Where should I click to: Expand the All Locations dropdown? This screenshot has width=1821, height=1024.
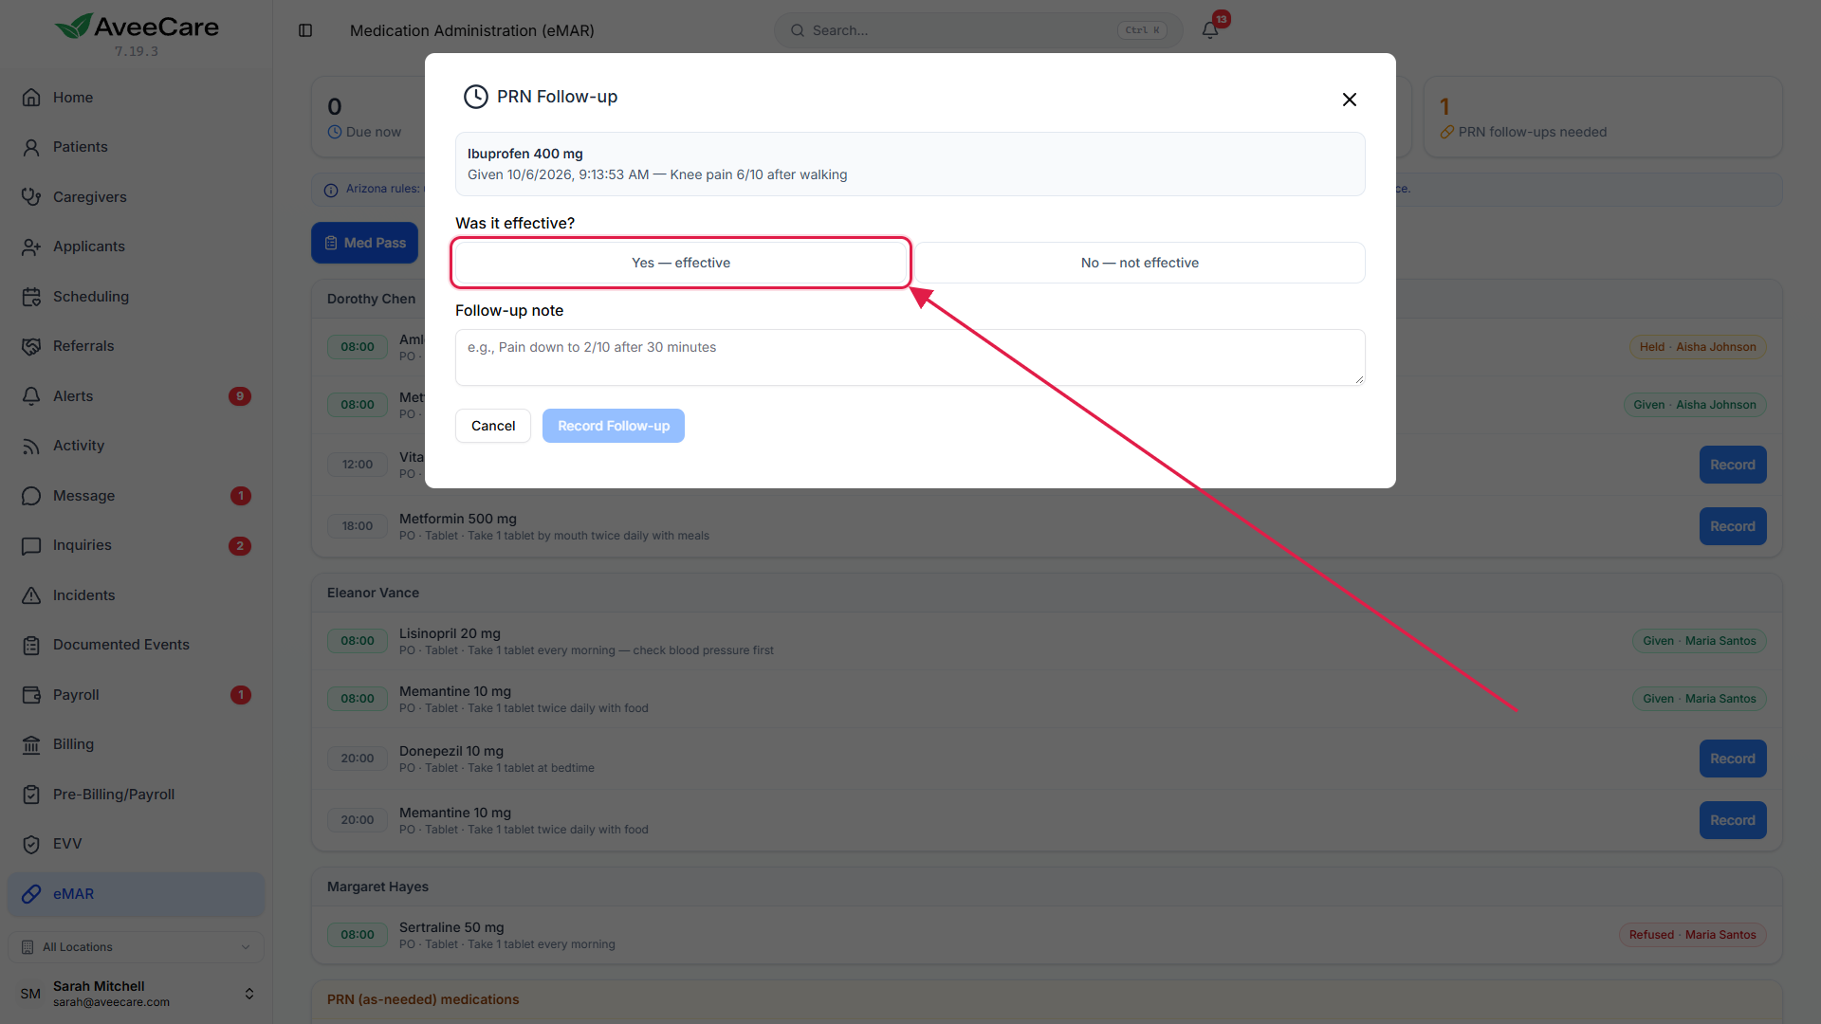click(136, 947)
